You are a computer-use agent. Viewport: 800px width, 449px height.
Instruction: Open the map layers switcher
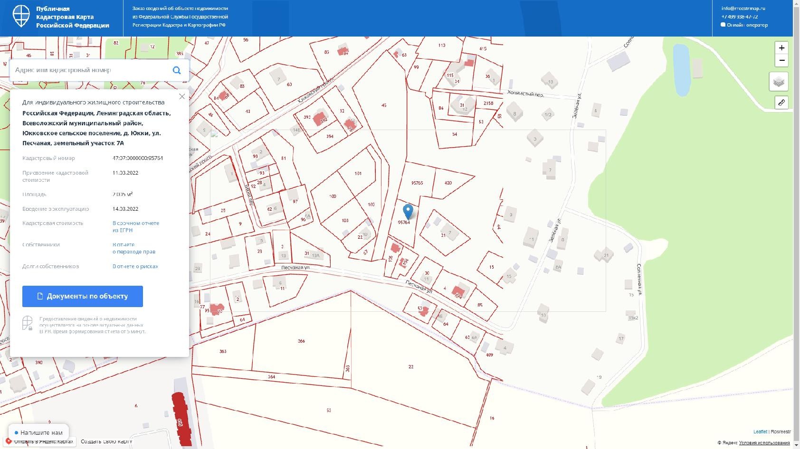[778, 82]
